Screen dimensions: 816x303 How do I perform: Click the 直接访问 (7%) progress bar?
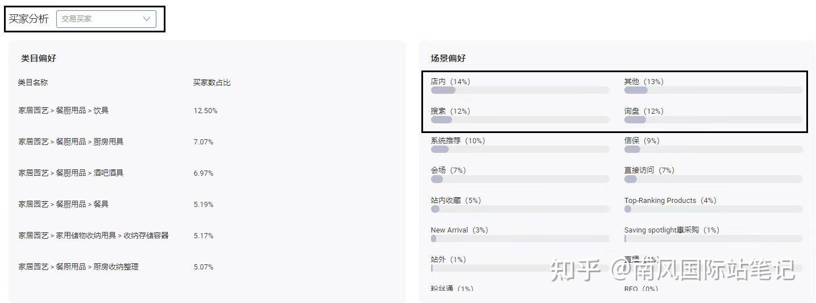point(713,179)
